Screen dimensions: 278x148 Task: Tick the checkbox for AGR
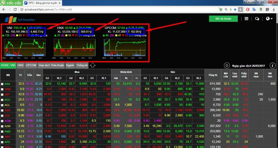[2, 127]
